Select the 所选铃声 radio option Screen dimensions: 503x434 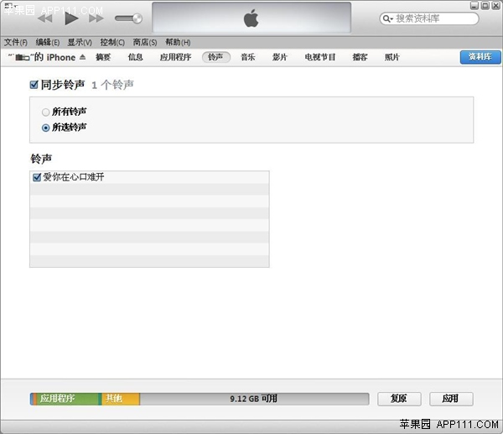point(45,128)
